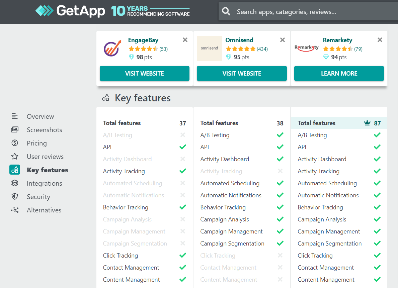Click Omnisend 'Campaign Segmentation' text
This screenshot has width=398, height=288.
tap(232, 244)
